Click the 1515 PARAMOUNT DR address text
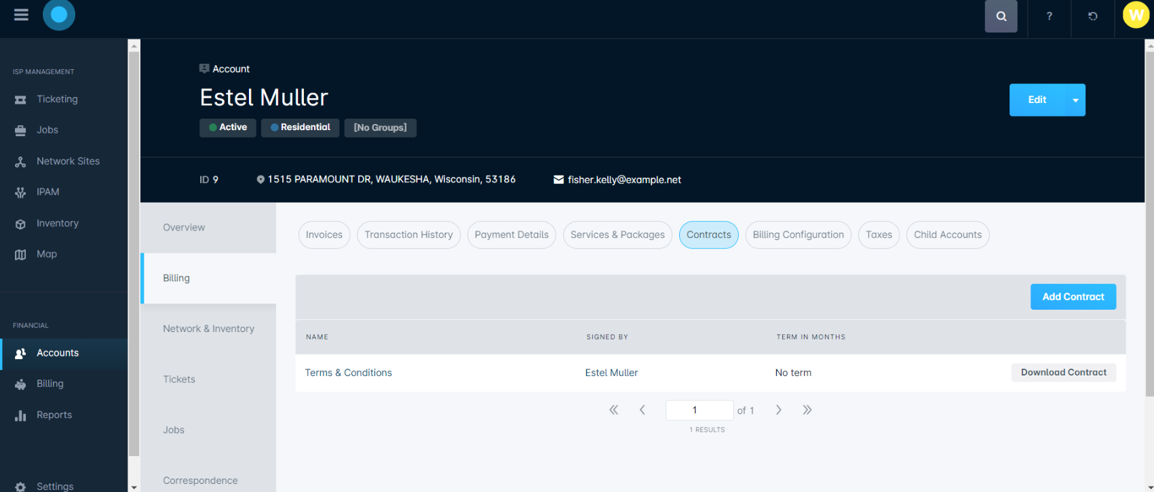 pyautogui.click(x=391, y=180)
